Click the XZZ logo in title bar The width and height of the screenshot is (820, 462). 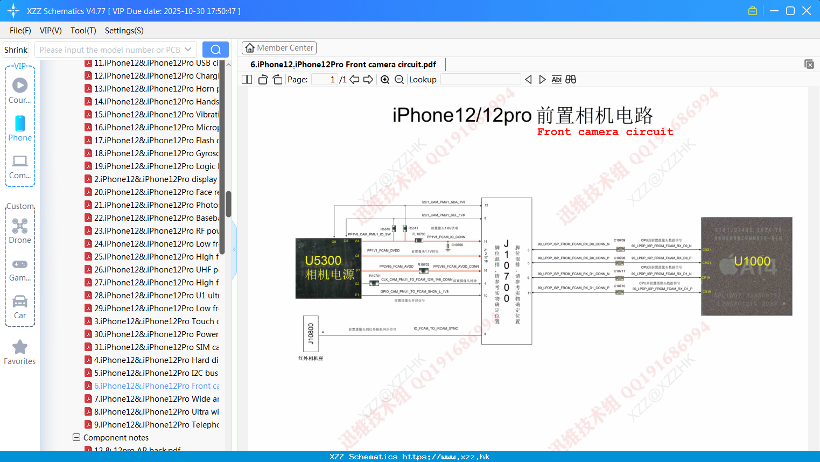pyautogui.click(x=13, y=11)
